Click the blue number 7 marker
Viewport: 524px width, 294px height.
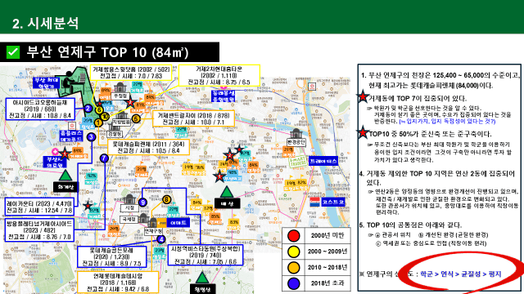pos(104,158)
